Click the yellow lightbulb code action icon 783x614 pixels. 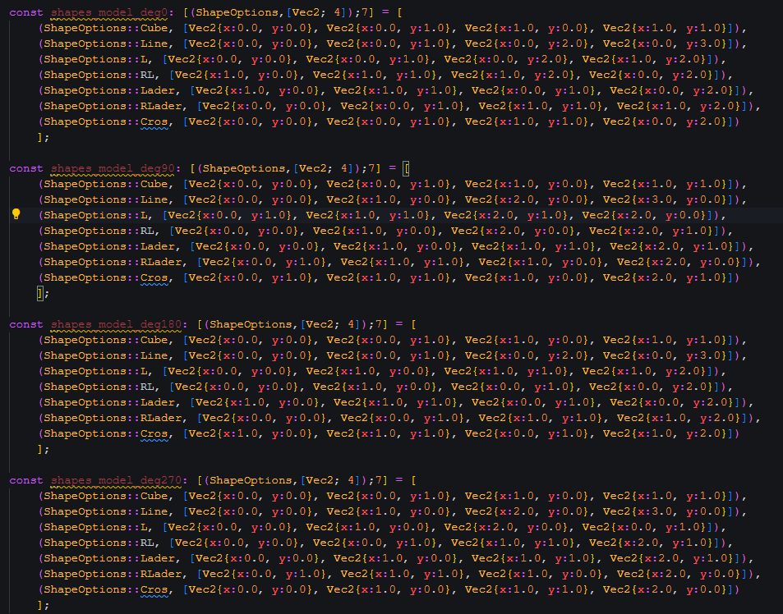[x=16, y=214]
